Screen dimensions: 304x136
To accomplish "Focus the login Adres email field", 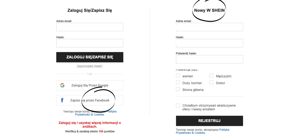I will pos(90,27).
